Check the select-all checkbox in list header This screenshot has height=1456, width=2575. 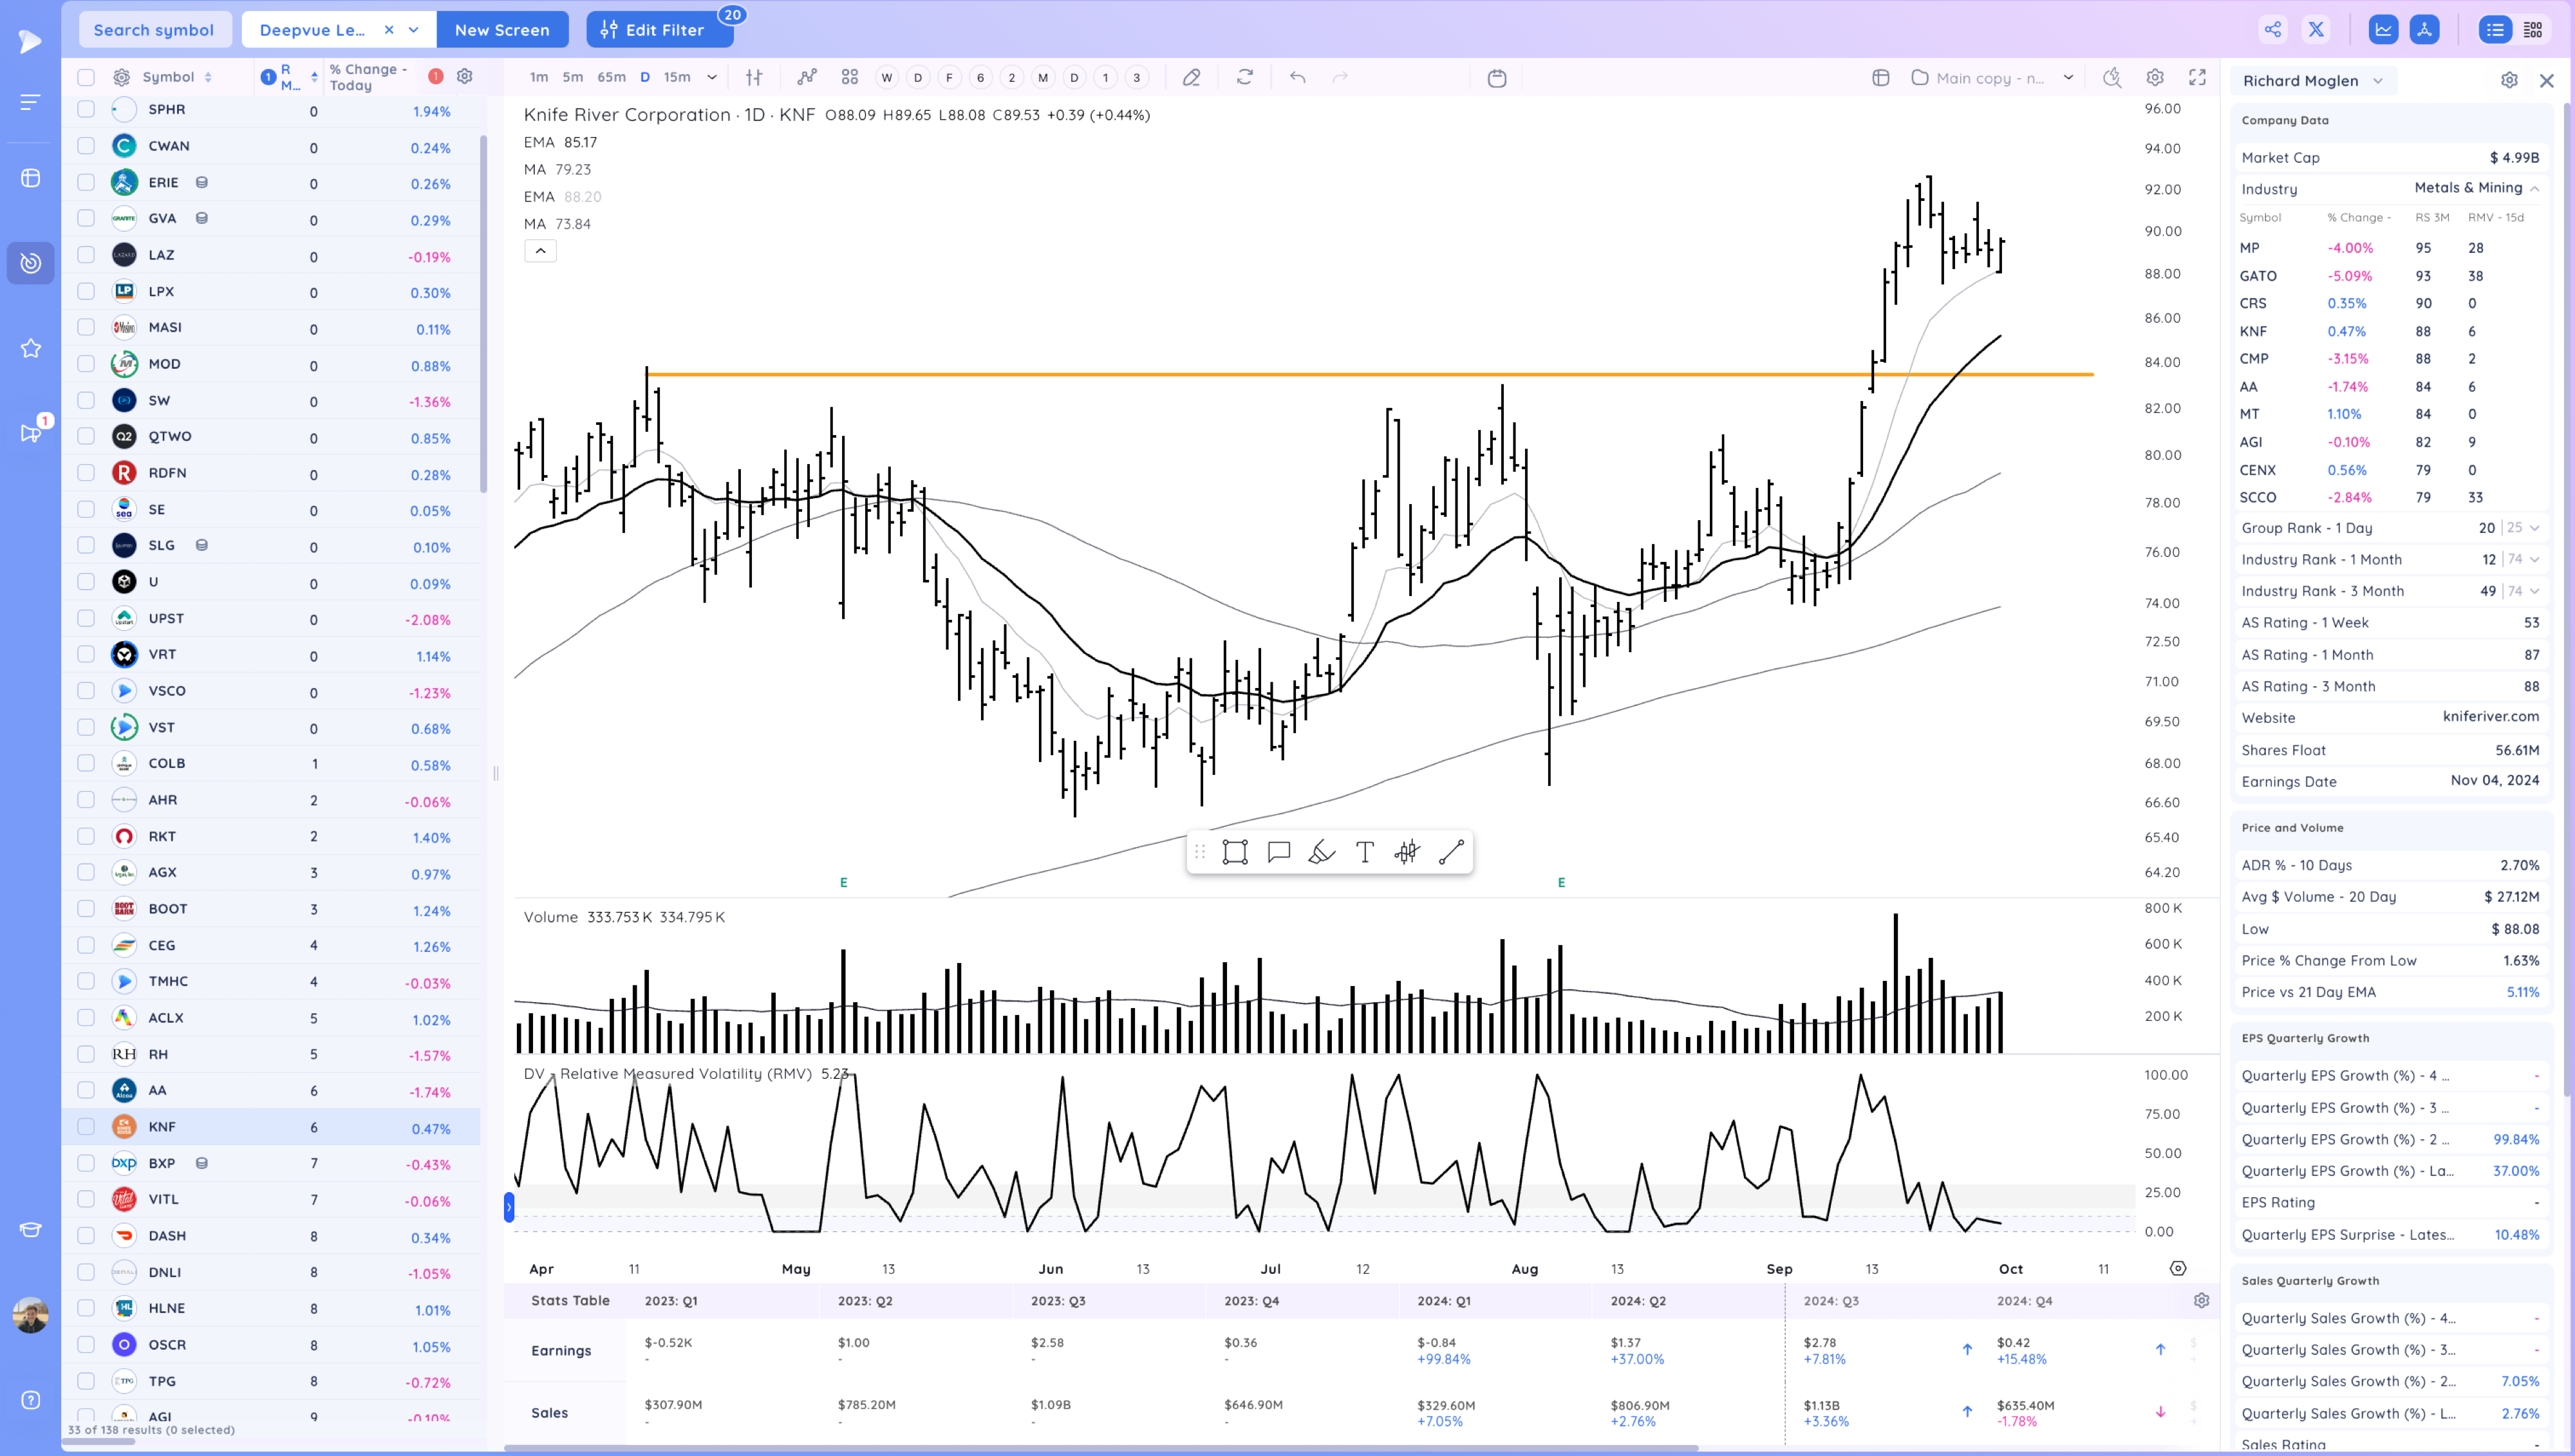point(86,77)
